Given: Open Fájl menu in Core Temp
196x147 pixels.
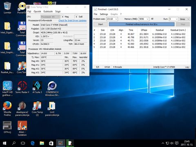Looking at the screenshot, I should (29, 11).
